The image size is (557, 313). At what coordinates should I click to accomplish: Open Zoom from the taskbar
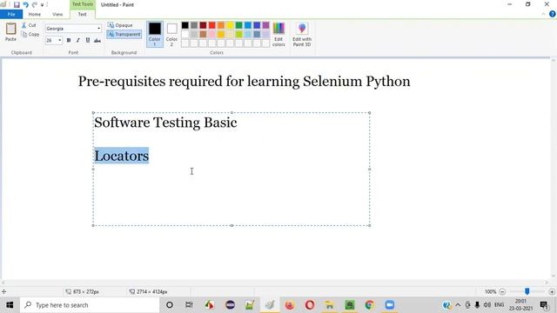(x=389, y=305)
